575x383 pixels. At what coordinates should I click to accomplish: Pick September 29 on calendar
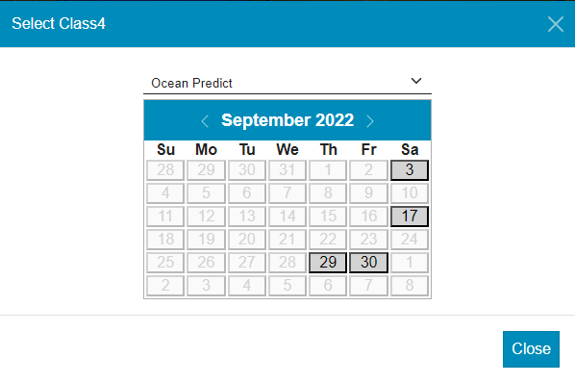coord(328,263)
